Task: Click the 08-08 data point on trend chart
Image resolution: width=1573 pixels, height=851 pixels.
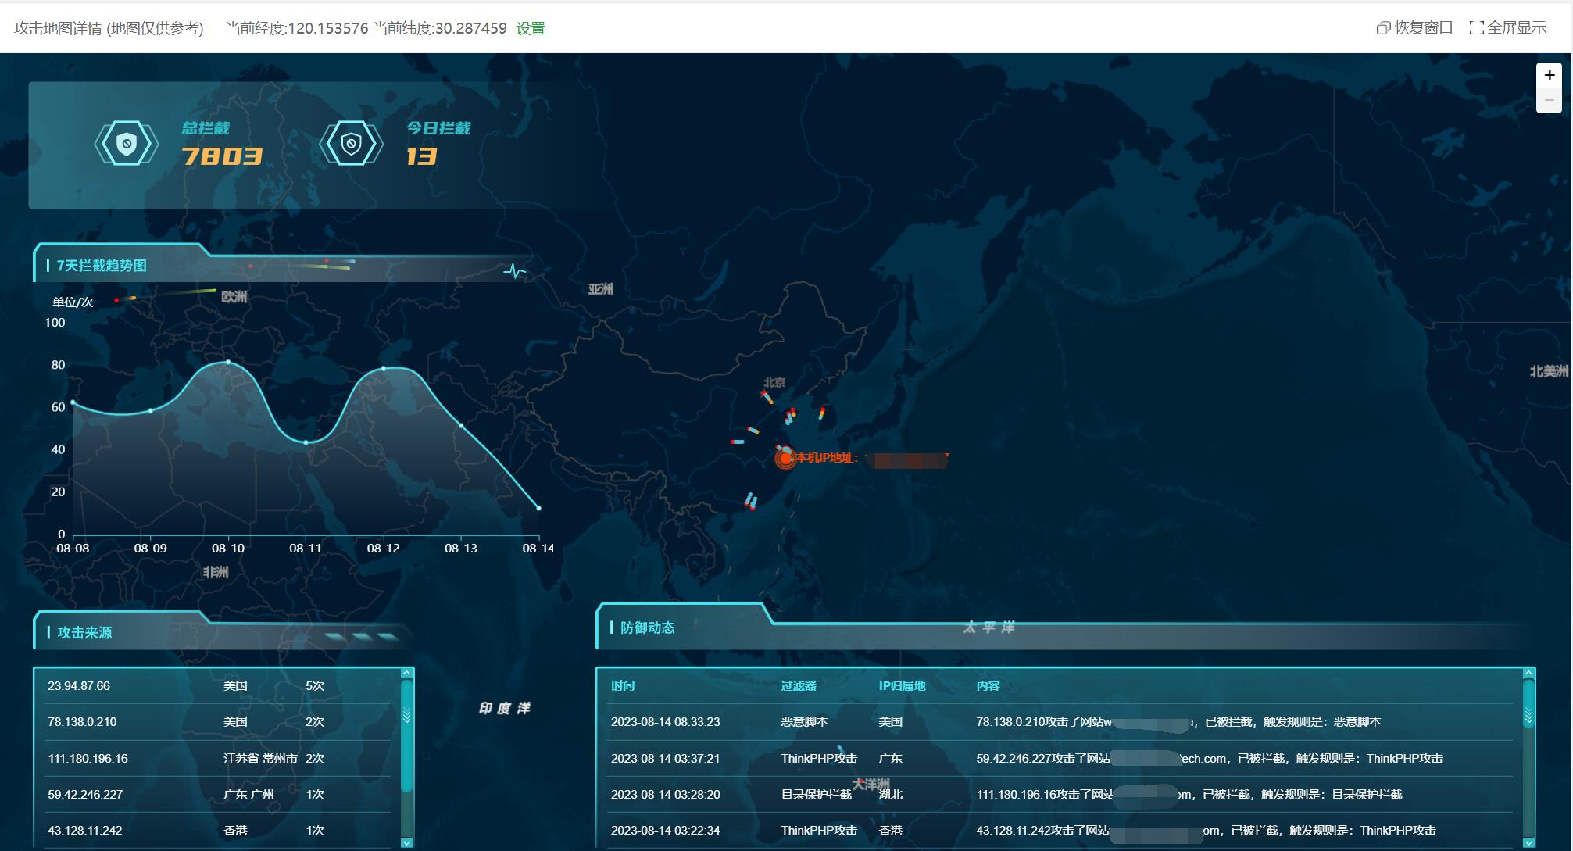Action: [73, 402]
